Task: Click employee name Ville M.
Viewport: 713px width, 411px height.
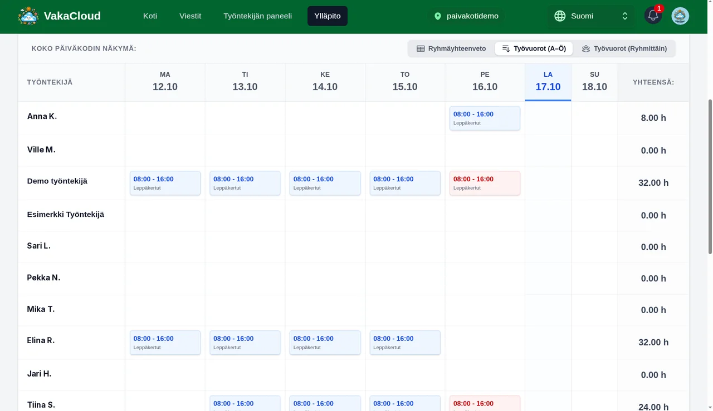Action: [x=41, y=150]
